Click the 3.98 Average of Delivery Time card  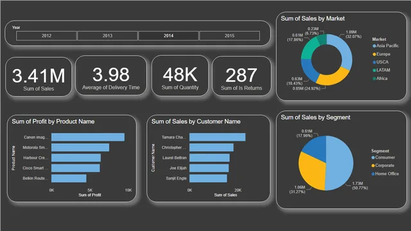click(111, 76)
